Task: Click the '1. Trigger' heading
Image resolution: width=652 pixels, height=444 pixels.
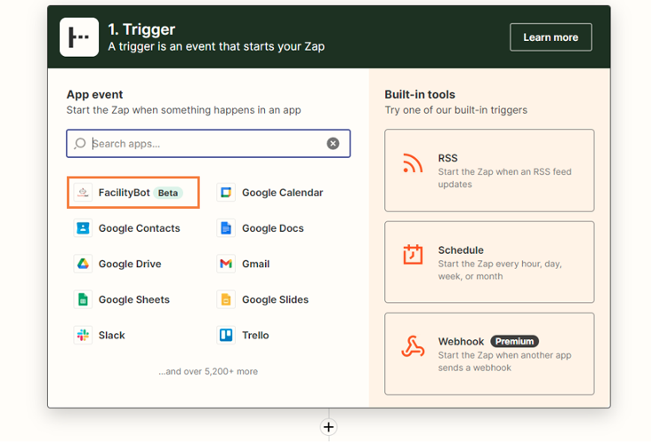Action: [x=141, y=29]
